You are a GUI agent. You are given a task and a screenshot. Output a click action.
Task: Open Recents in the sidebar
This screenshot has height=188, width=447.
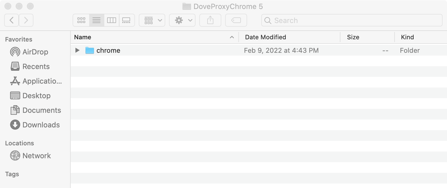[x=30, y=67]
